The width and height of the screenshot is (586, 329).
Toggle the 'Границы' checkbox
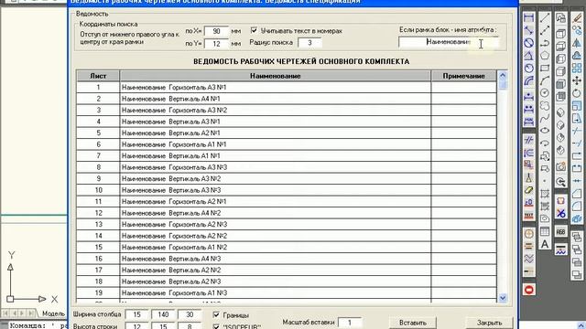click(216, 314)
